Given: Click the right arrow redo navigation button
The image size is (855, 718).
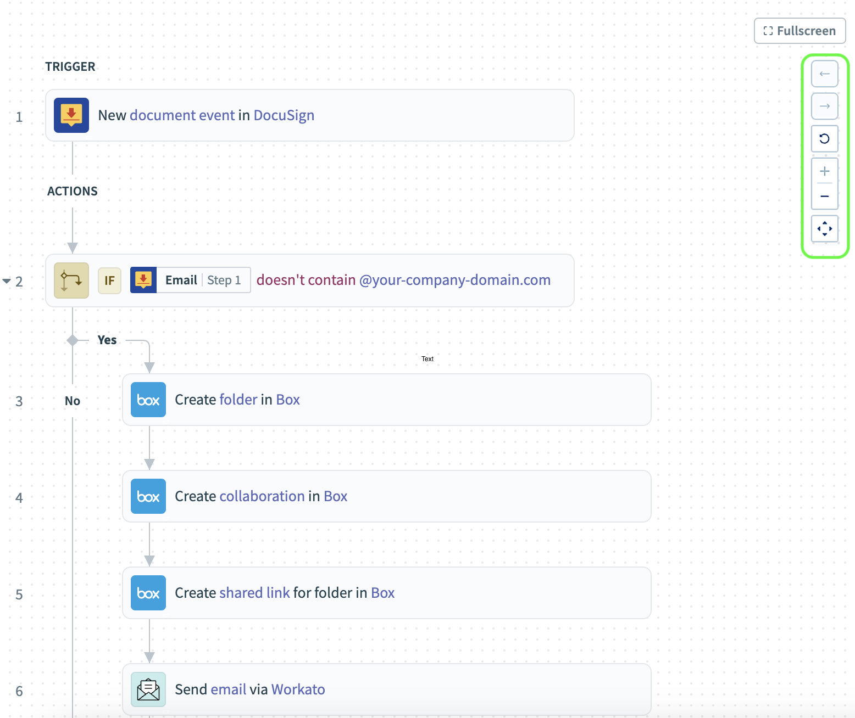Looking at the screenshot, I should [825, 106].
